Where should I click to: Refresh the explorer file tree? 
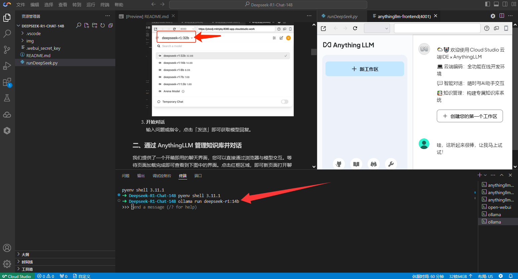click(x=103, y=25)
